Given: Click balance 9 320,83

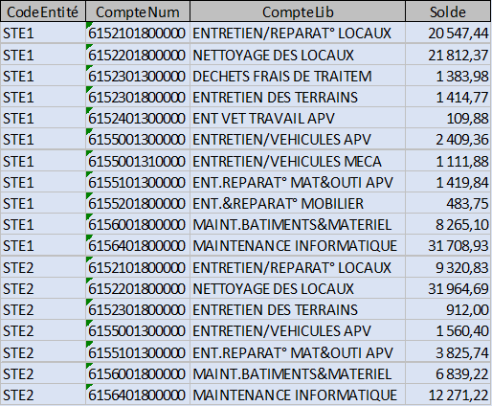Looking at the screenshot, I should coord(448,267).
